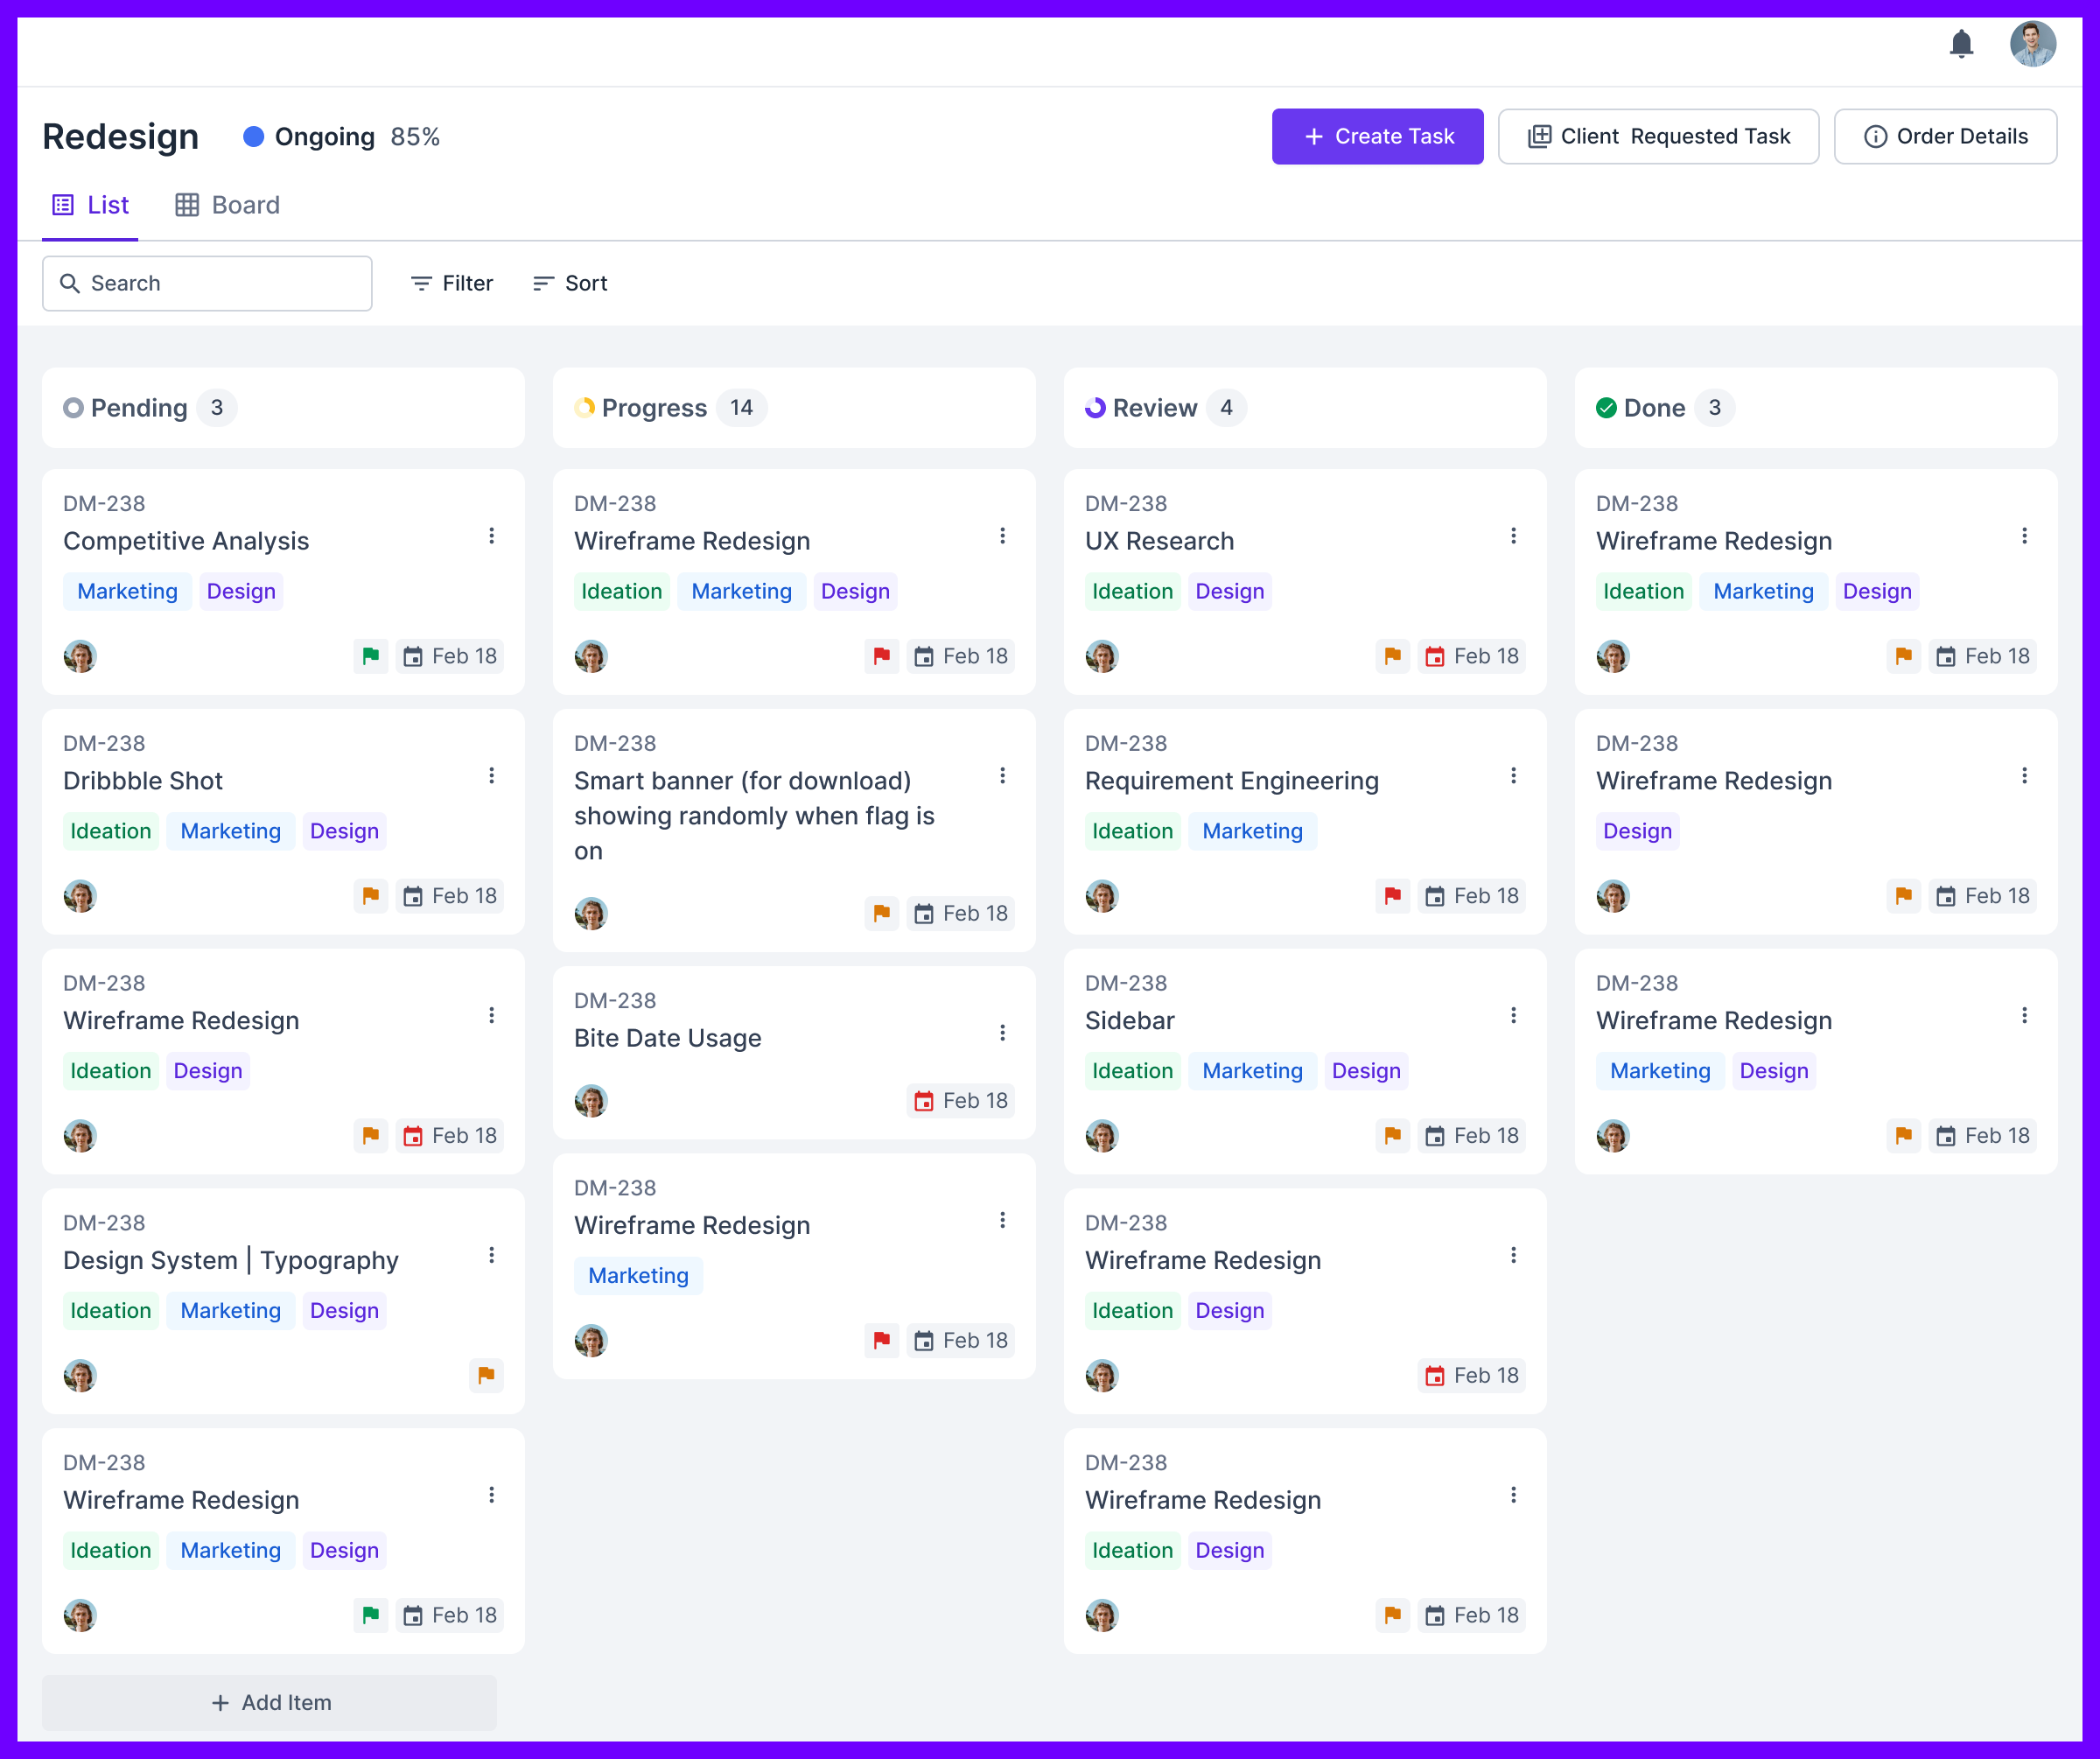Screen dimensions: 2100x1759
Task: Select the Ideation tag on Requirement Engineering card
Action: point(1132,831)
